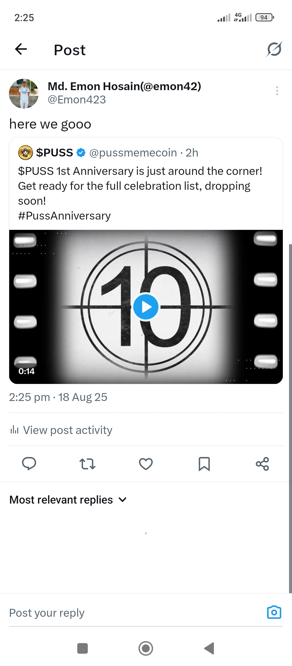292x666 pixels.
Task: Repost using the retweet arrows icon
Action: [x=87, y=464]
